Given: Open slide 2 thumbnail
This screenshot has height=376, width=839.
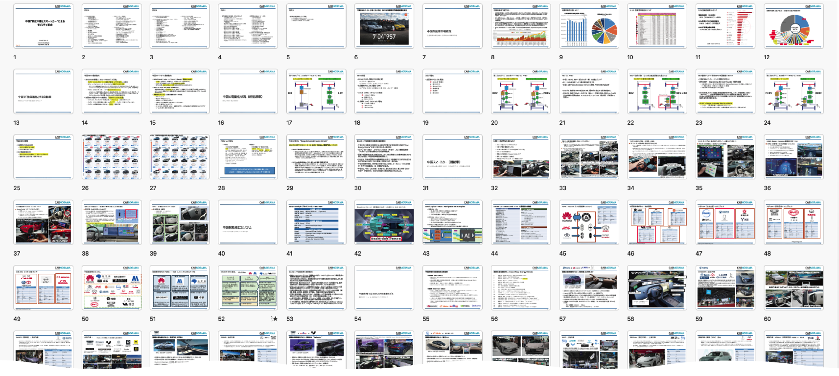Looking at the screenshot, I should (x=112, y=26).
